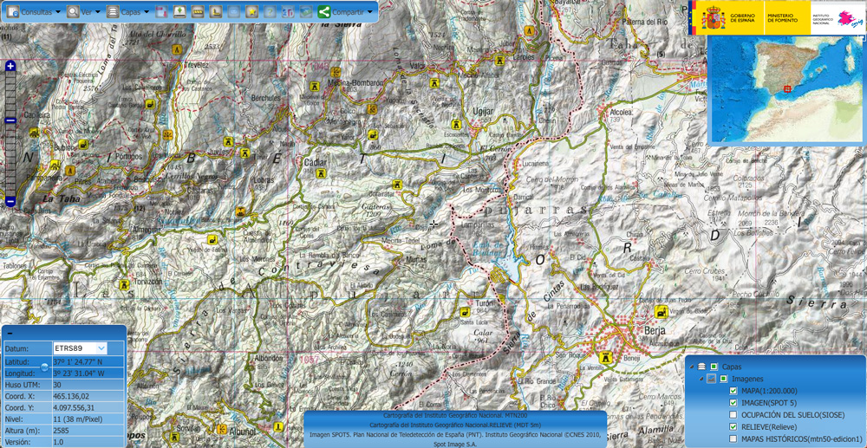The image size is (867, 448).
Task: Click the Ugíjar town label on map
Action: click(x=483, y=111)
